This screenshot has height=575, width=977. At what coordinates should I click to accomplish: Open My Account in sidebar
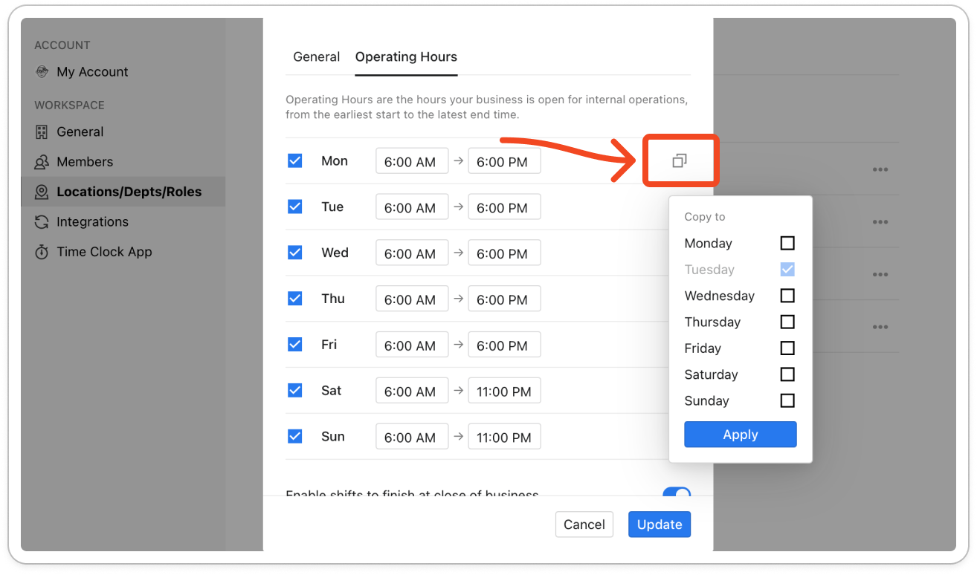[92, 72]
